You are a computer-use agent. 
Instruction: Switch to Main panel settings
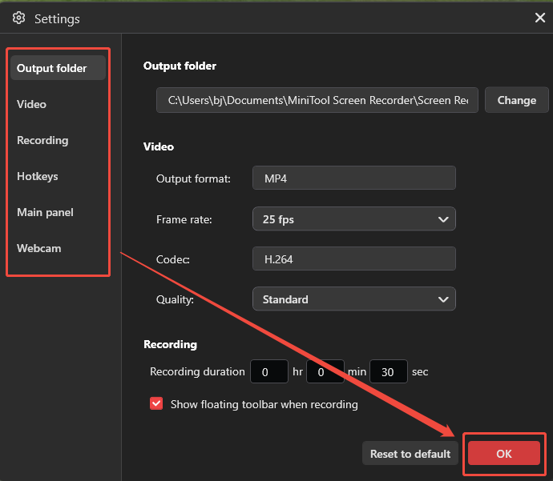coord(45,212)
